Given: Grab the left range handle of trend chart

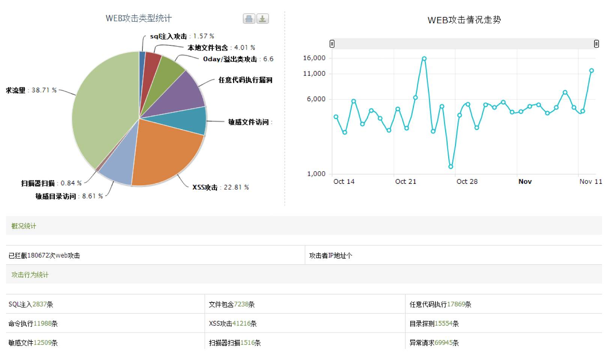Looking at the screenshot, I should click(x=332, y=44).
